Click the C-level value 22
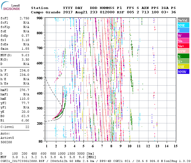 (27, 127)
